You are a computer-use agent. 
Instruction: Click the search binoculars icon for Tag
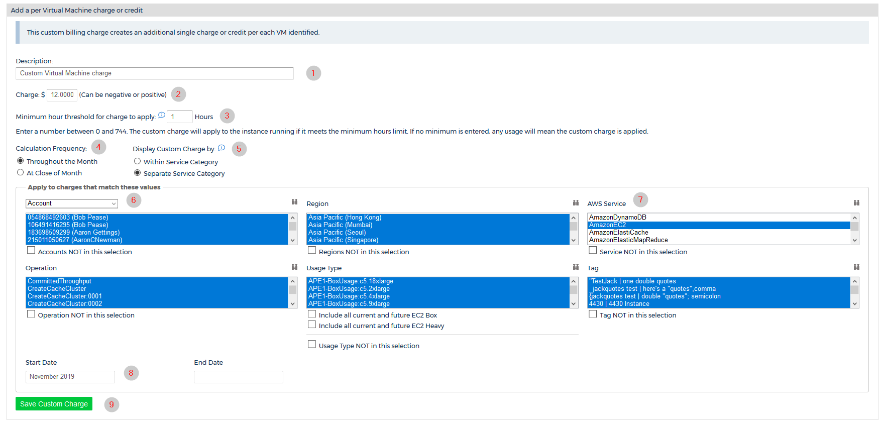(857, 267)
